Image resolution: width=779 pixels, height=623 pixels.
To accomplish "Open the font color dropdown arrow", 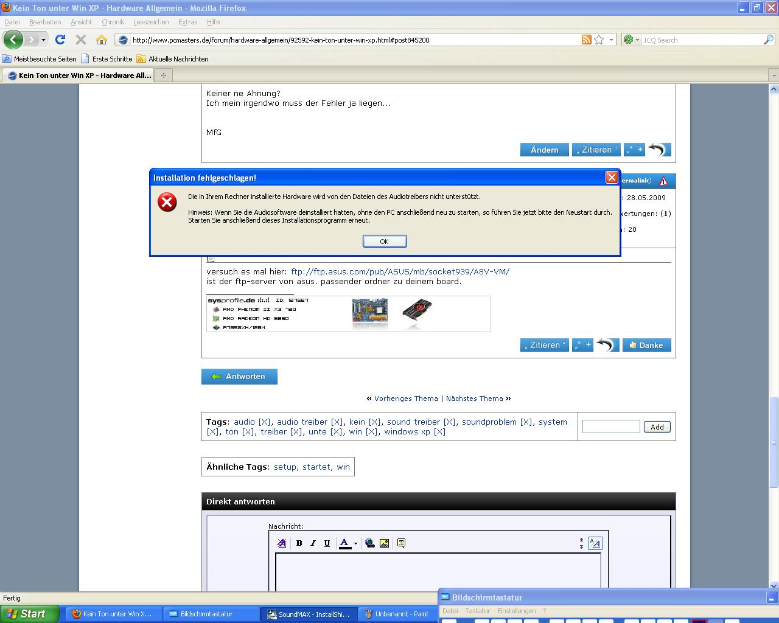I will (355, 543).
